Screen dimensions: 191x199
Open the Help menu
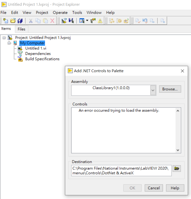[x=110, y=13]
